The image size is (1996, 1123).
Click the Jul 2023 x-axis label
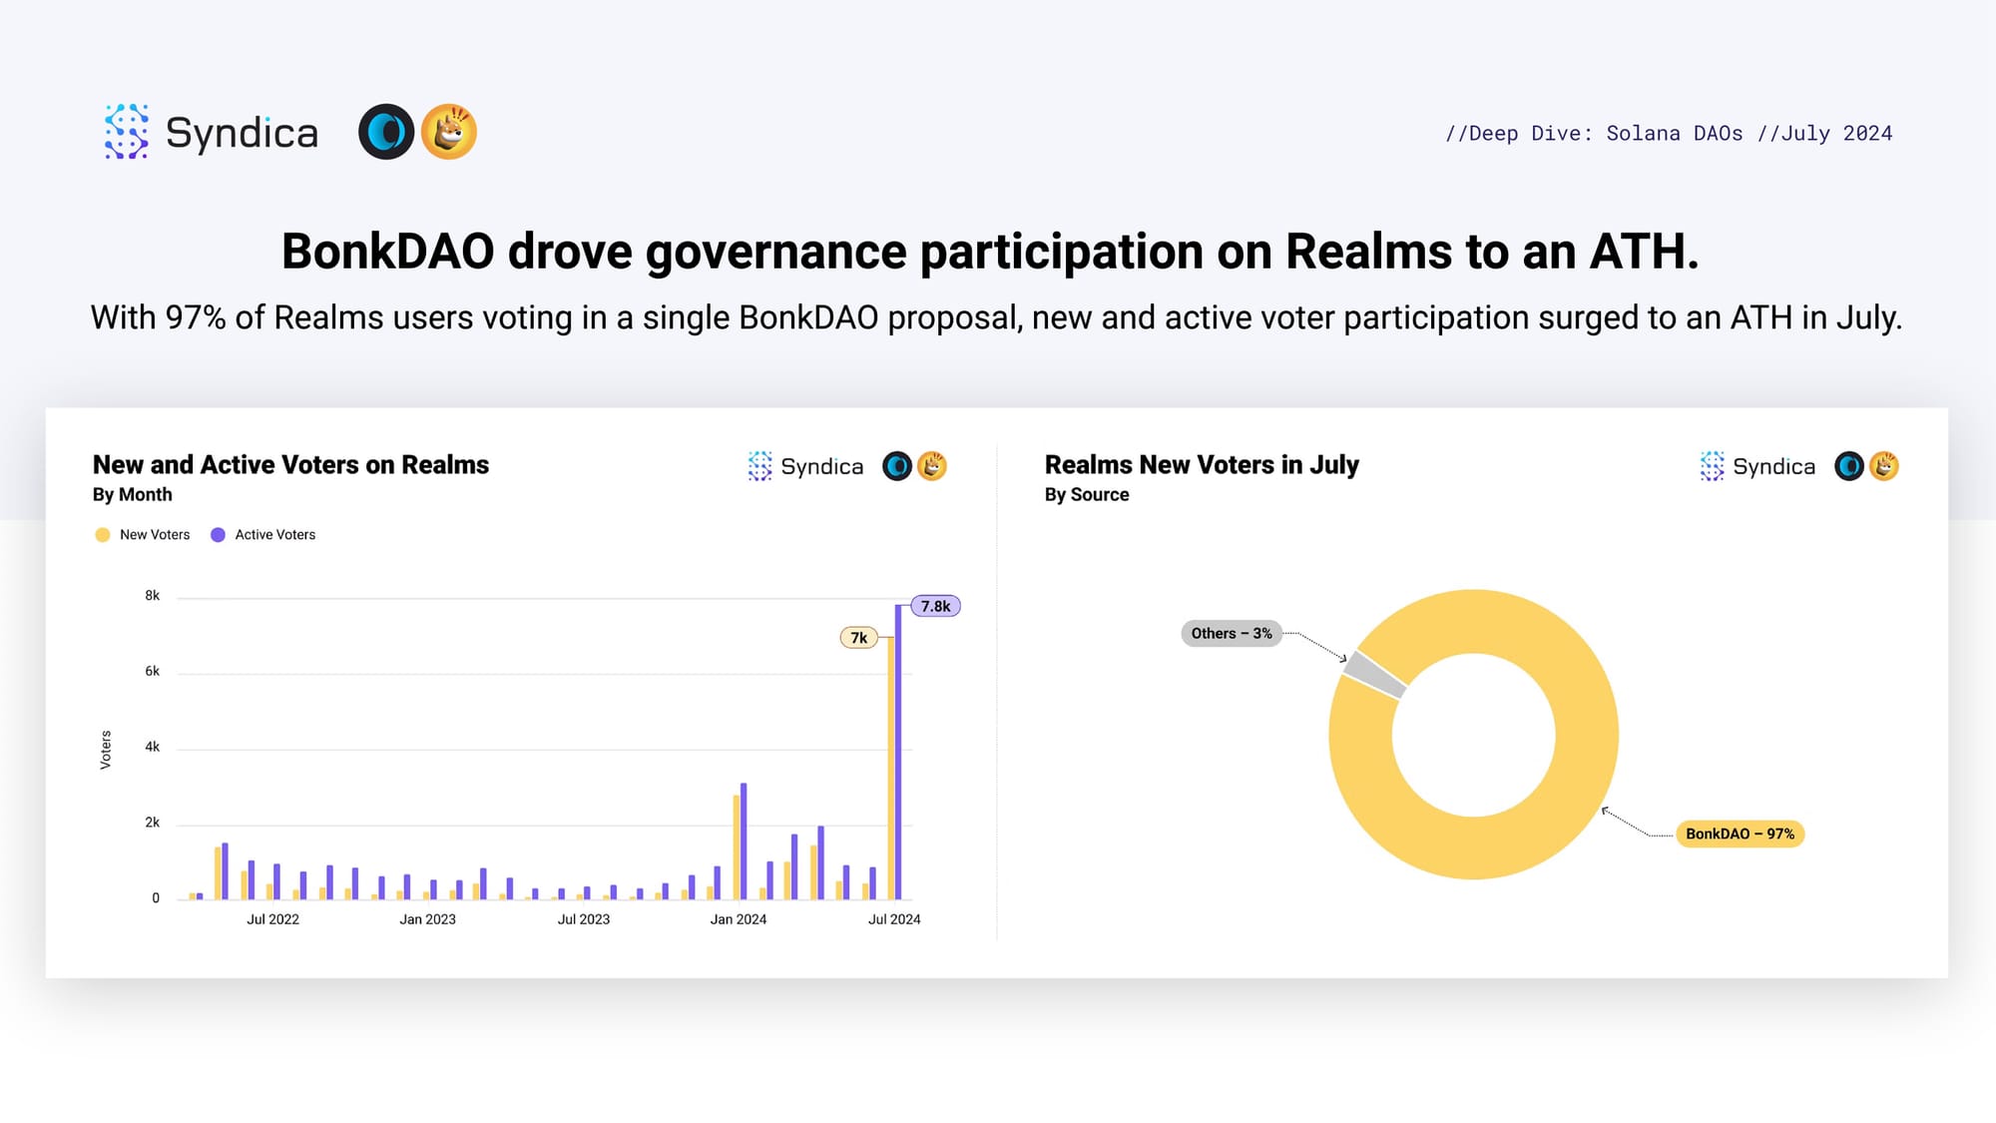pos(583,919)
